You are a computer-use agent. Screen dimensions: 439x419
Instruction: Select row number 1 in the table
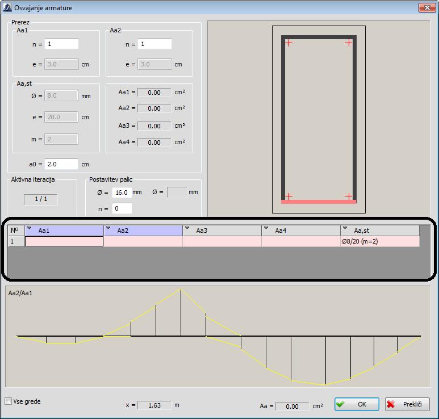tap(16, 241)
